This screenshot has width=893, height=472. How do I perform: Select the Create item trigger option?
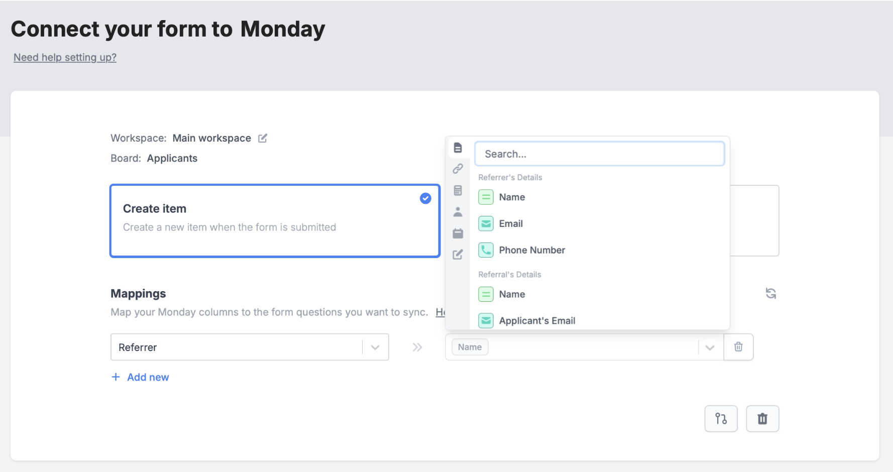point(274,221)
